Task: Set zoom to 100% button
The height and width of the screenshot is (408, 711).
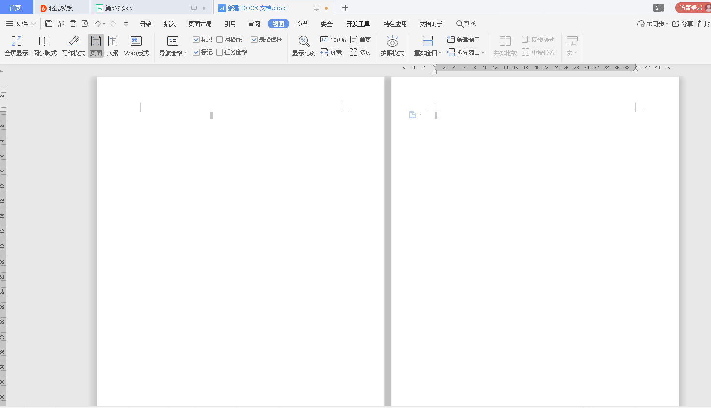Action: coord(333,40)
